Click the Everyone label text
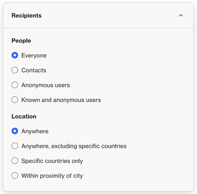The image size is (197, 194). point(34,55)
